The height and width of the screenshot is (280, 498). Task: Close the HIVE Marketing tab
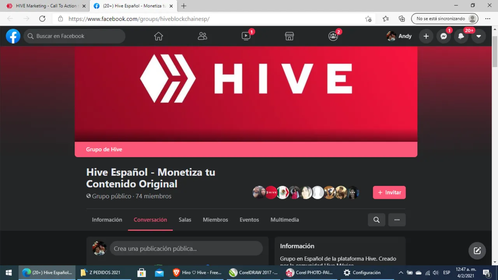[84, 6]
